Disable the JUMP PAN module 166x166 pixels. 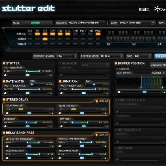pos(60,81)
